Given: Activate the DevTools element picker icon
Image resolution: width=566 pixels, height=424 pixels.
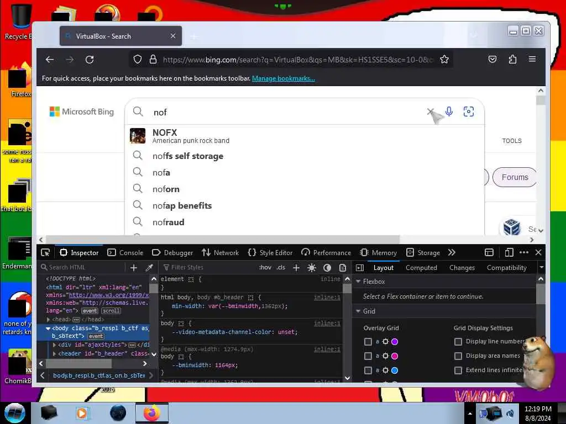Looking at the screenshot, I should pos(45,252).
